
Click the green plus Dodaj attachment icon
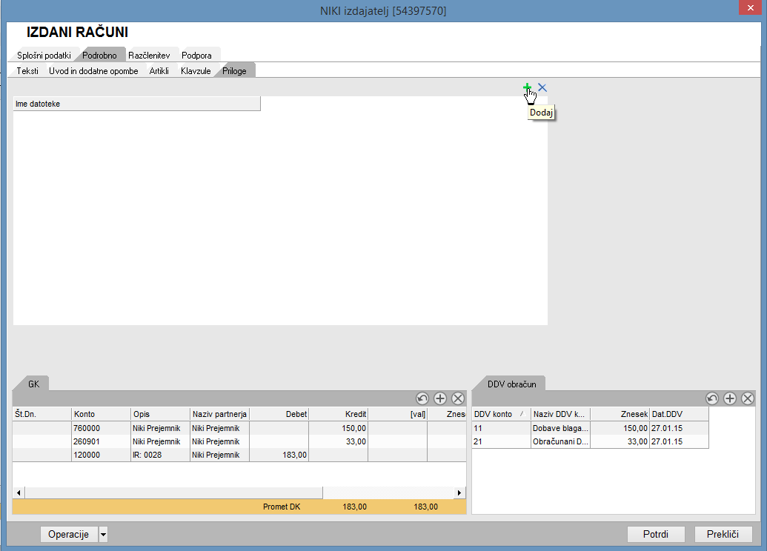tap(528, 87)
